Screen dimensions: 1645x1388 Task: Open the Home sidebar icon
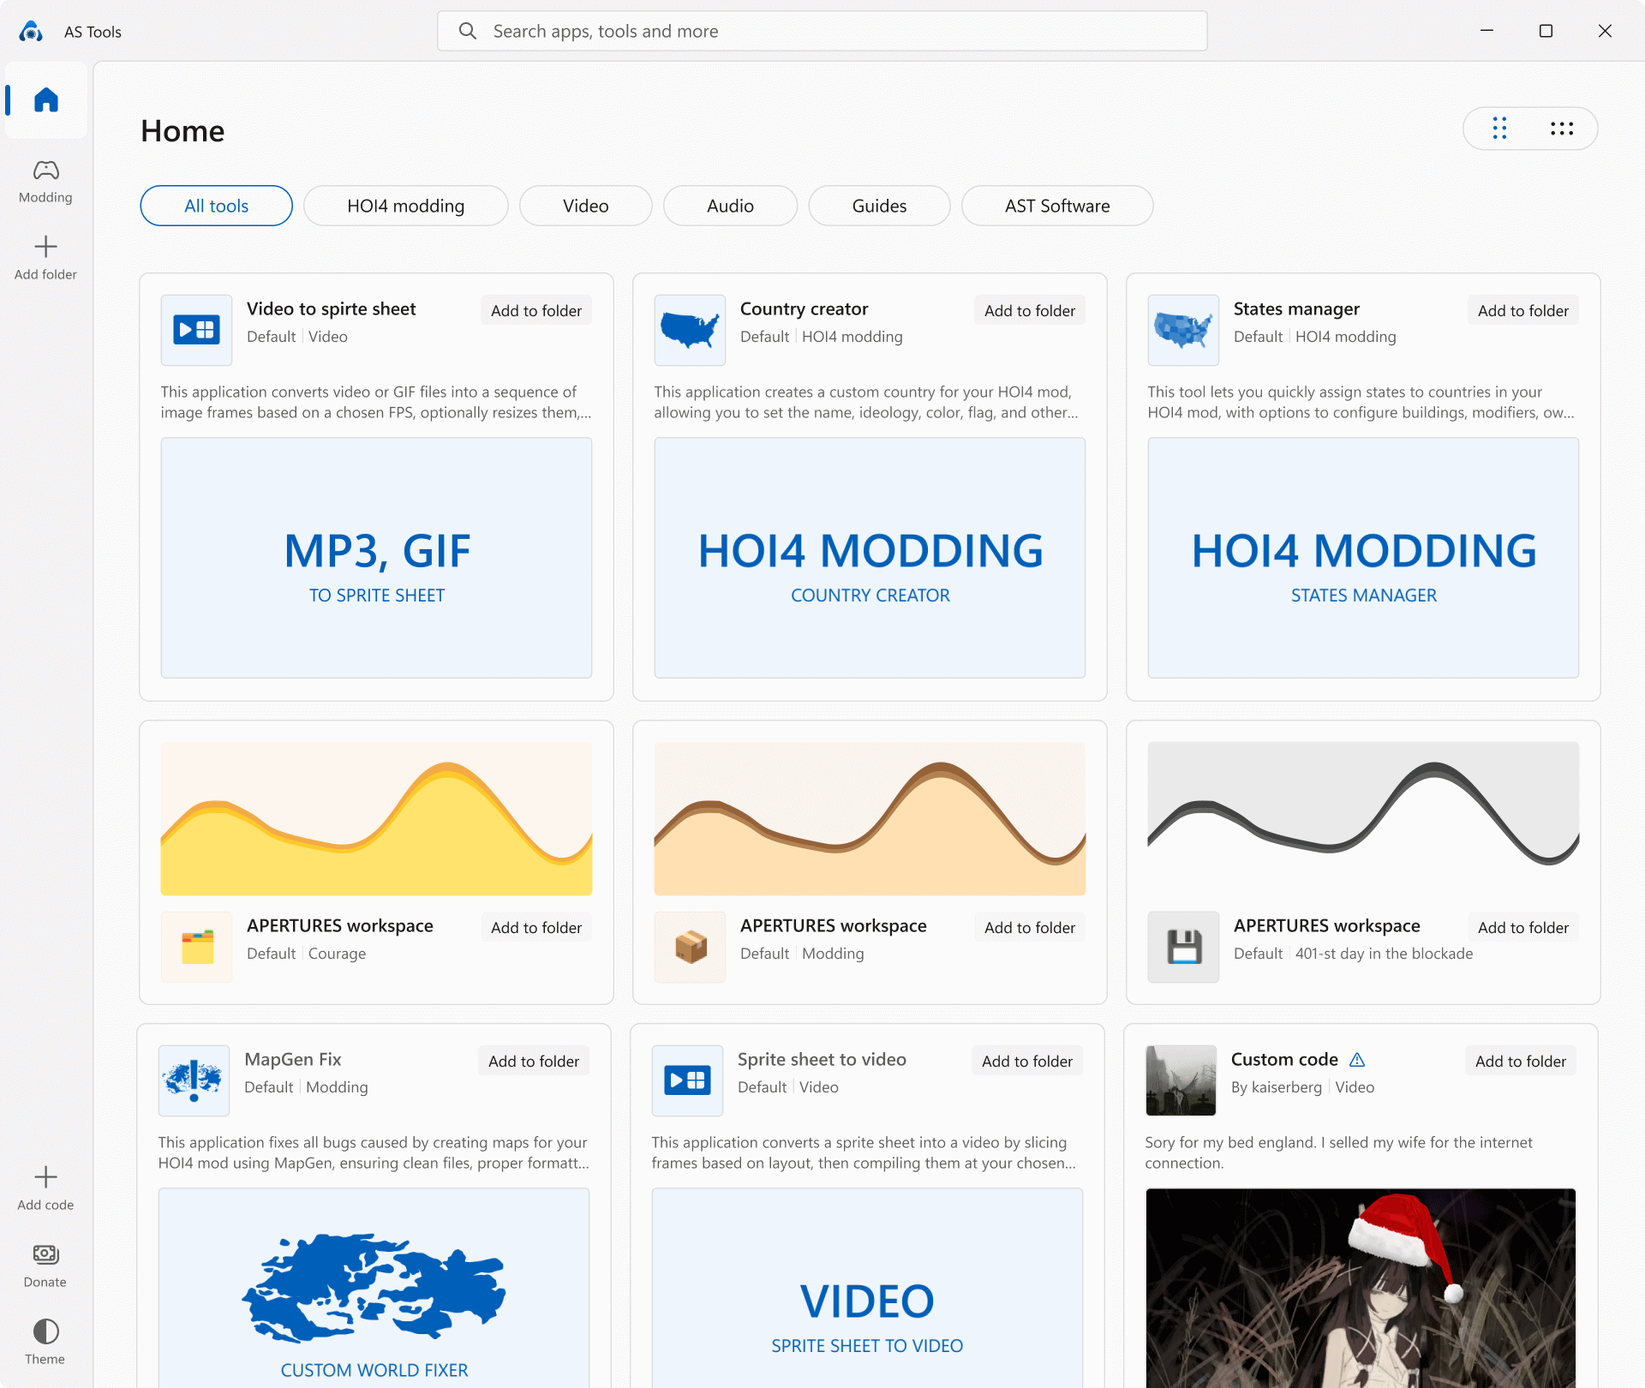pos(46,100)
